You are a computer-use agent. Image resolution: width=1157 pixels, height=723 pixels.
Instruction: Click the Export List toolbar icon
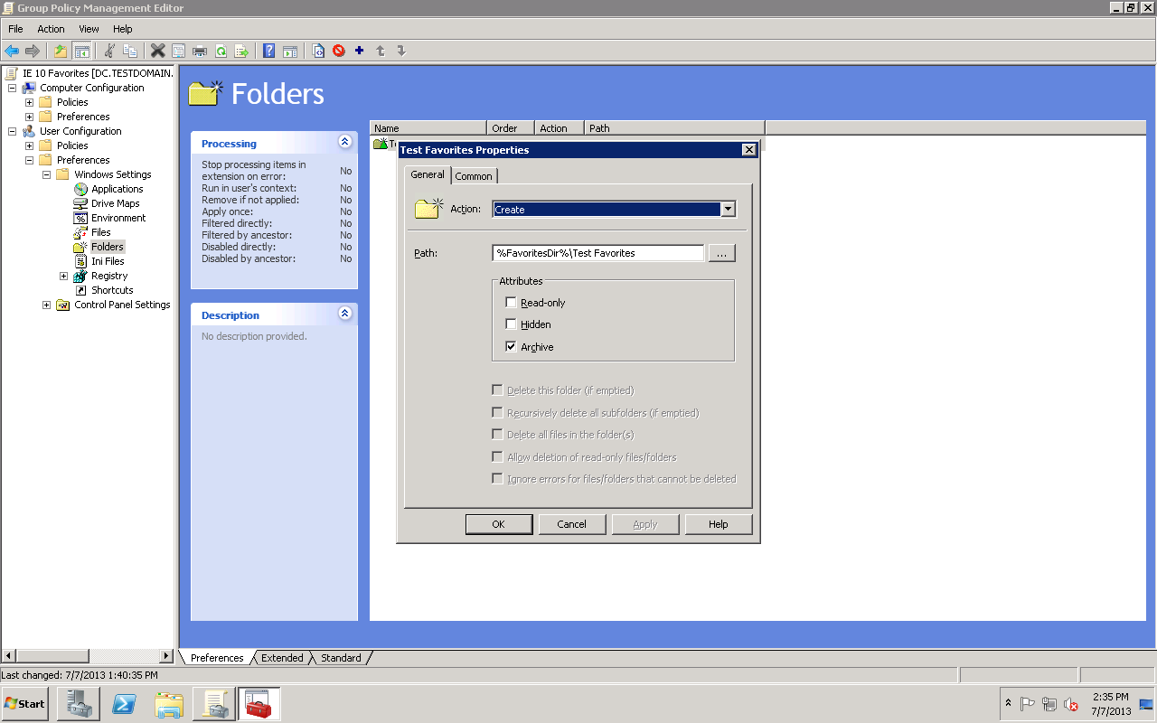[x=241, y=51]
